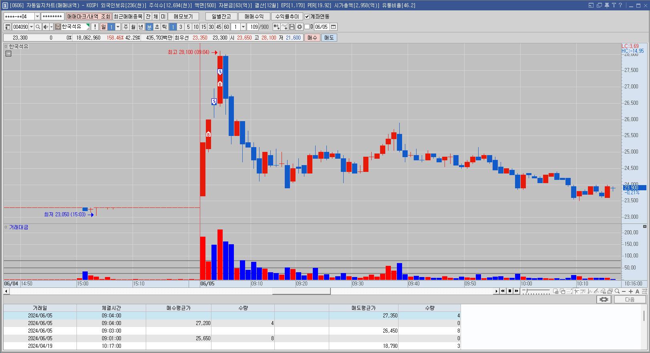Click the copy window icon in title bar
The height and width of the screenshot is (353, 650).
(599, 5)
